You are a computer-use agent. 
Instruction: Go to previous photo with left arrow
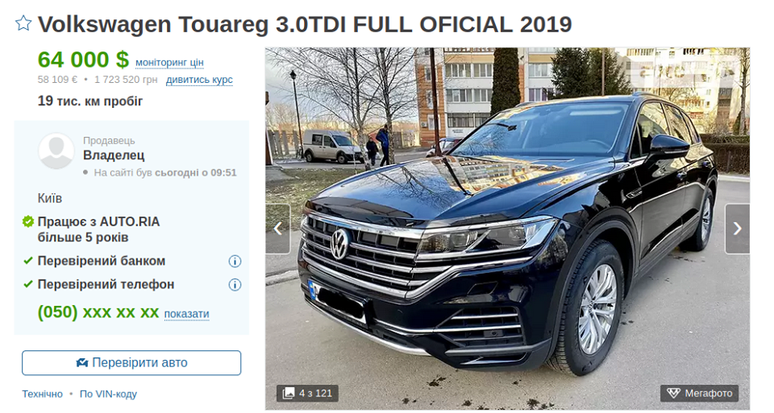pos(278,229)
